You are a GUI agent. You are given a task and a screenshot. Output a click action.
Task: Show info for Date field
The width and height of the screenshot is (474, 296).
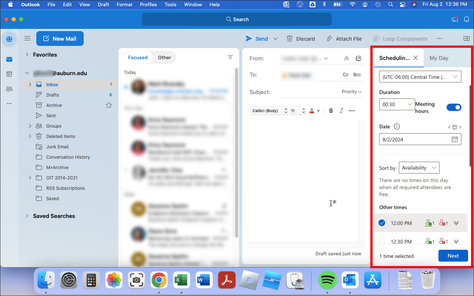point(397,127)
